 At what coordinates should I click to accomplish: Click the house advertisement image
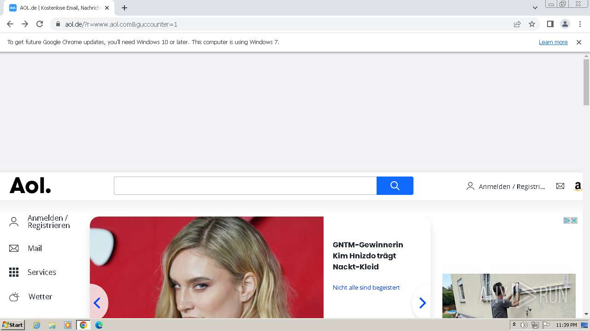point(509,296)
